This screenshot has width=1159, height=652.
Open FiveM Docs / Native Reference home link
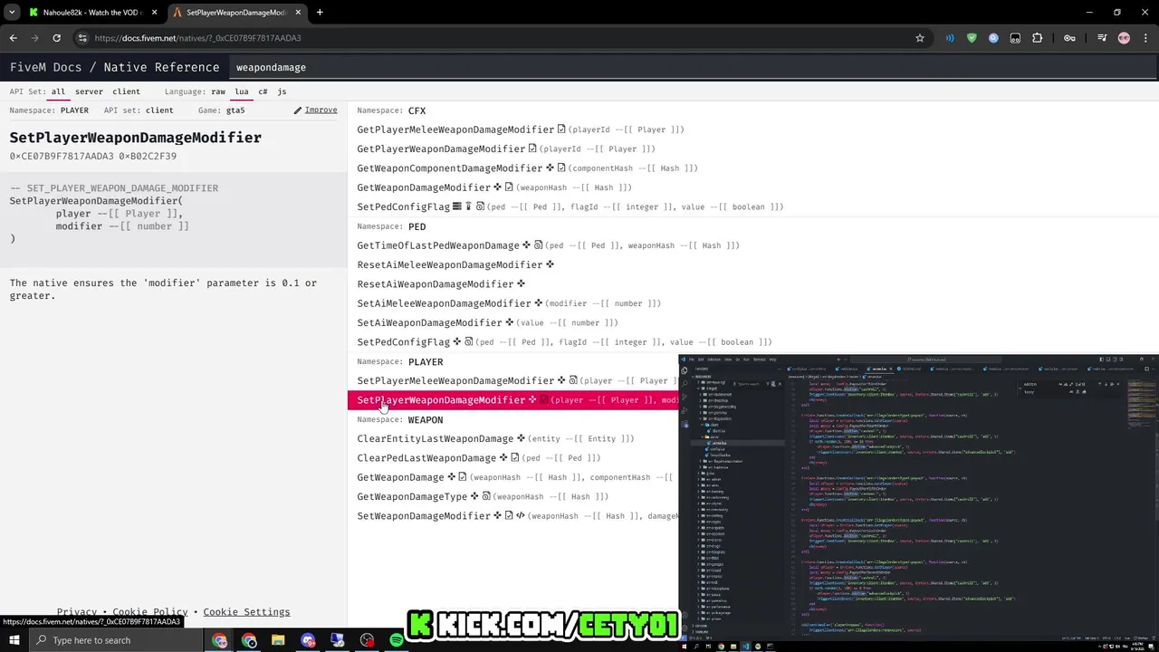tap(114, 67)
